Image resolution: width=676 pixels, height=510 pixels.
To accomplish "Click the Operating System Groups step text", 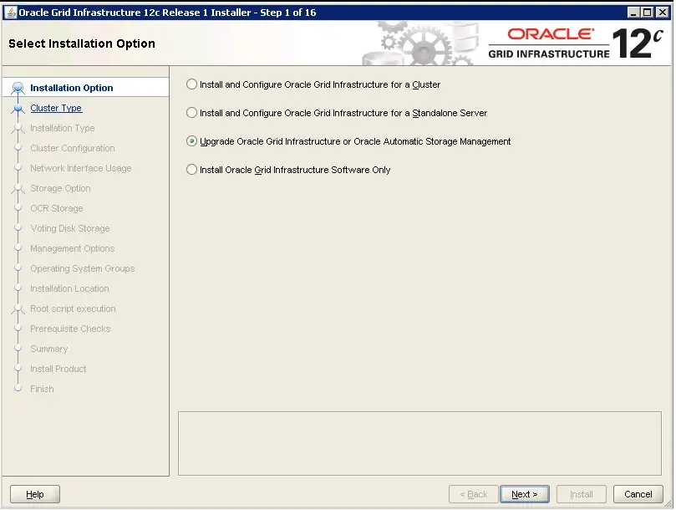I will [83, 268].
